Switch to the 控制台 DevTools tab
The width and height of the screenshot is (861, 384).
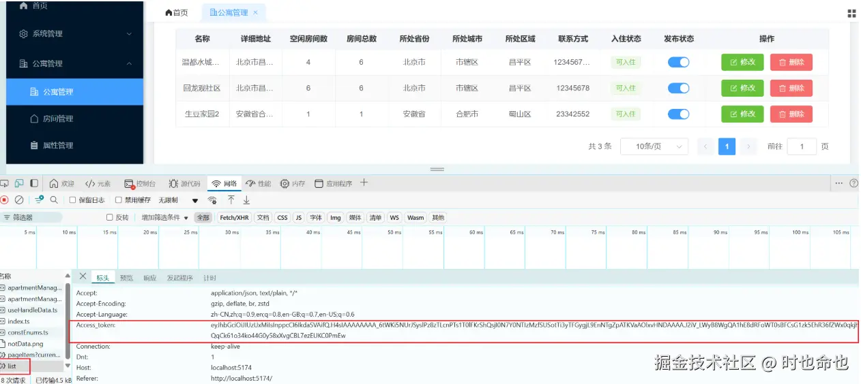140,183
